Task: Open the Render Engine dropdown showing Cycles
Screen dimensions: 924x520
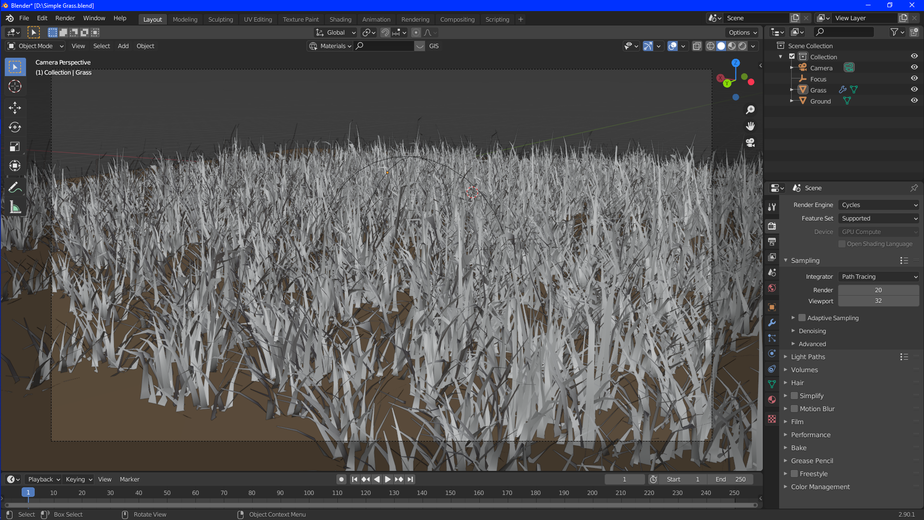Action: pyautogui.click(x=878, y=205)
